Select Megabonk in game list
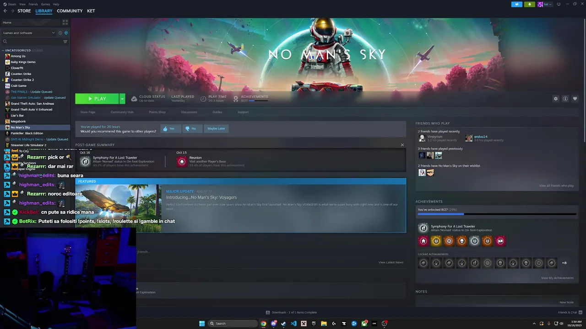Image resolution: width=586 pixels, height=329 pixels. [18, 122]
